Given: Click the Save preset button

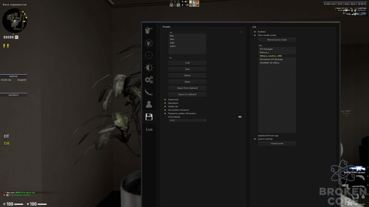Looking at the screenshot, I should click(188, 69).
